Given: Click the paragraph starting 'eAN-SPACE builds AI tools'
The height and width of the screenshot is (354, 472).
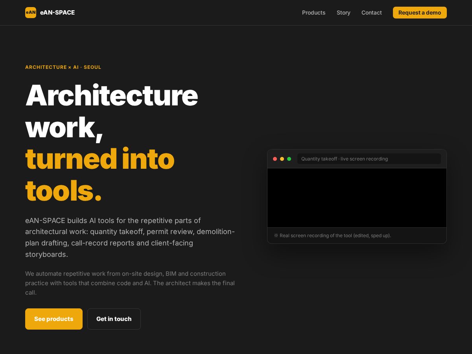Looking at the screenshot, I should pos(130,238).
